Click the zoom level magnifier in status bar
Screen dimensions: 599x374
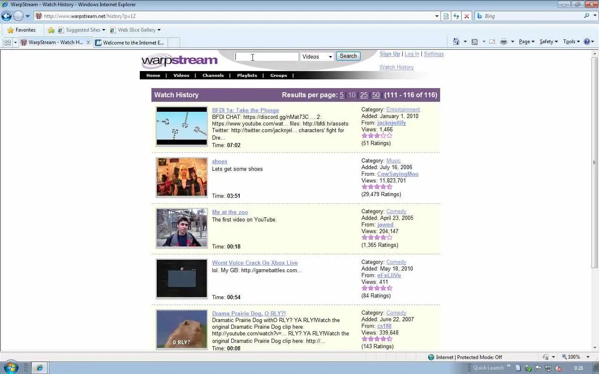(x=564, y=357)
